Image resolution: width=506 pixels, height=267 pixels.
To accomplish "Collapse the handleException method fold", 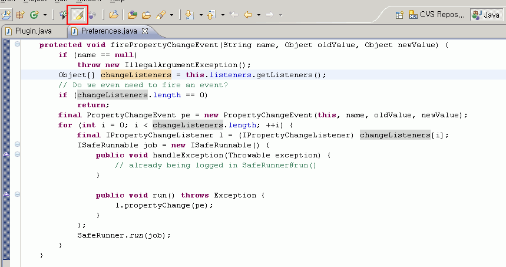I will pos(17,154).
